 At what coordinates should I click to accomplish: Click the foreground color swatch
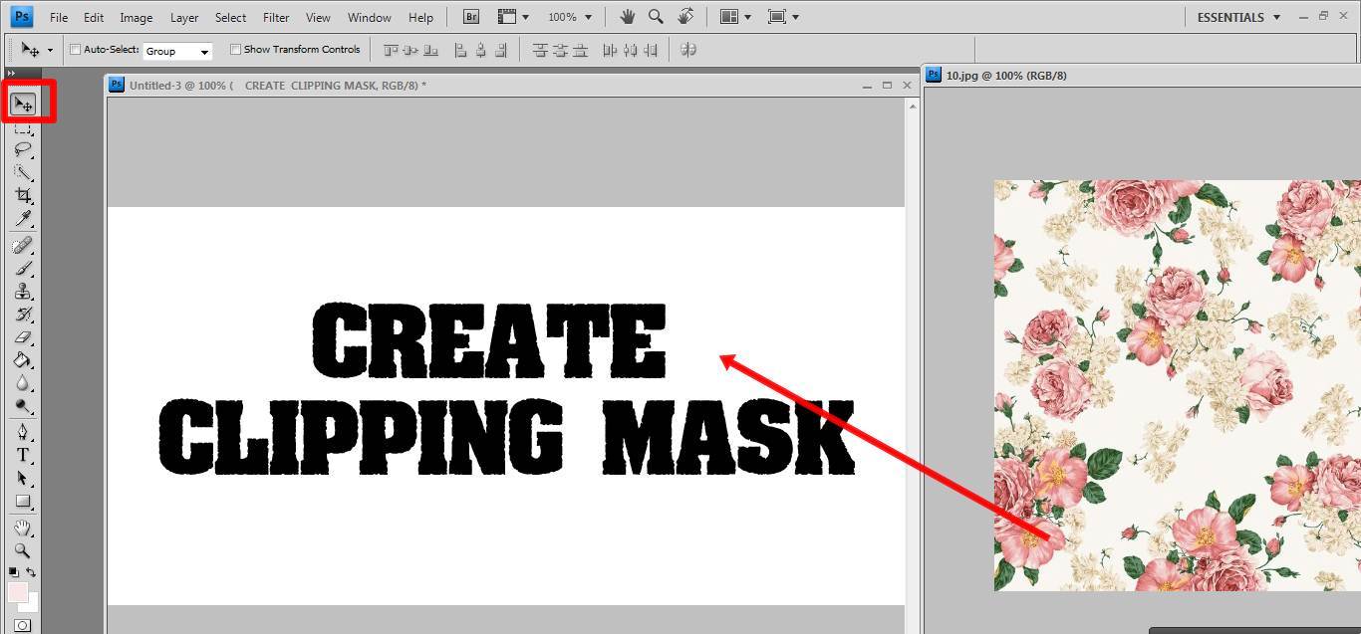pyautogui.click(x=18, y=593)
